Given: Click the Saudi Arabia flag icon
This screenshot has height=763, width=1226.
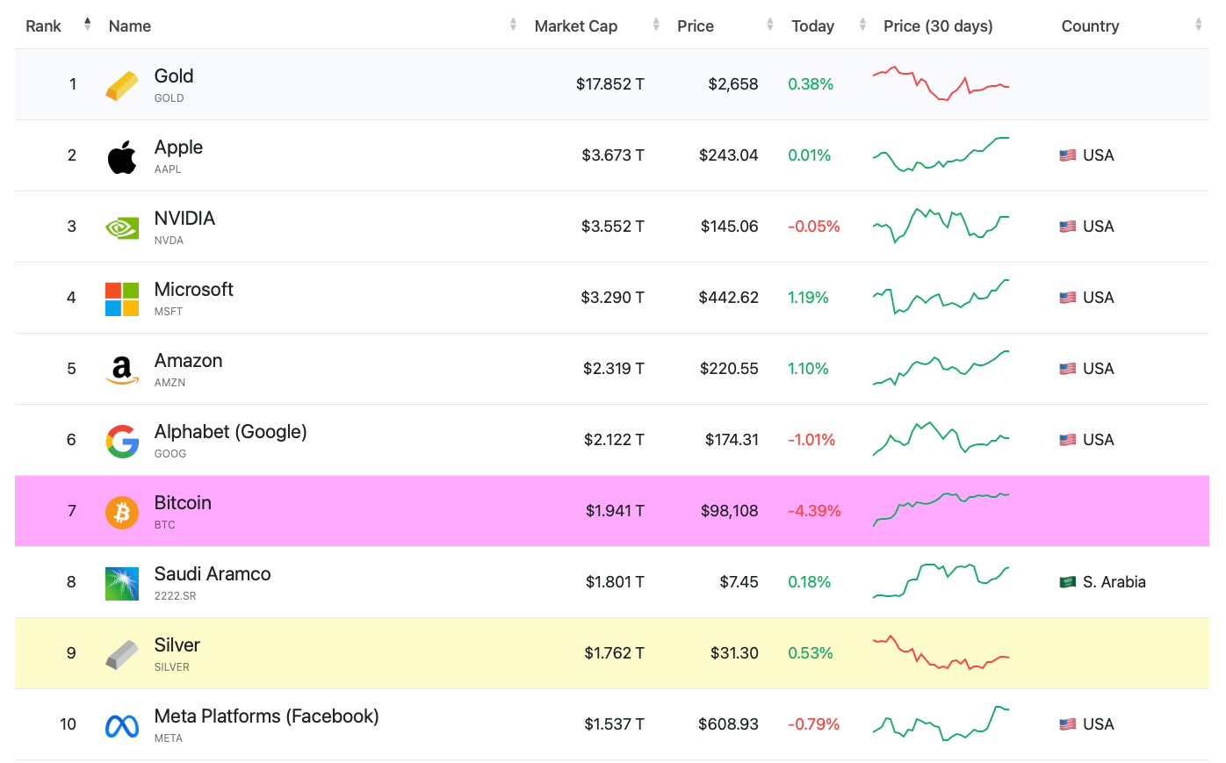Looking at the screenshot, I should point(1067,582).
